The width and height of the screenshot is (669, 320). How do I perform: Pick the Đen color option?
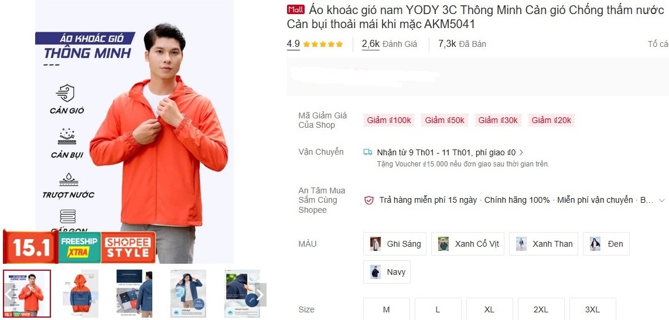(x=606, y=244)
